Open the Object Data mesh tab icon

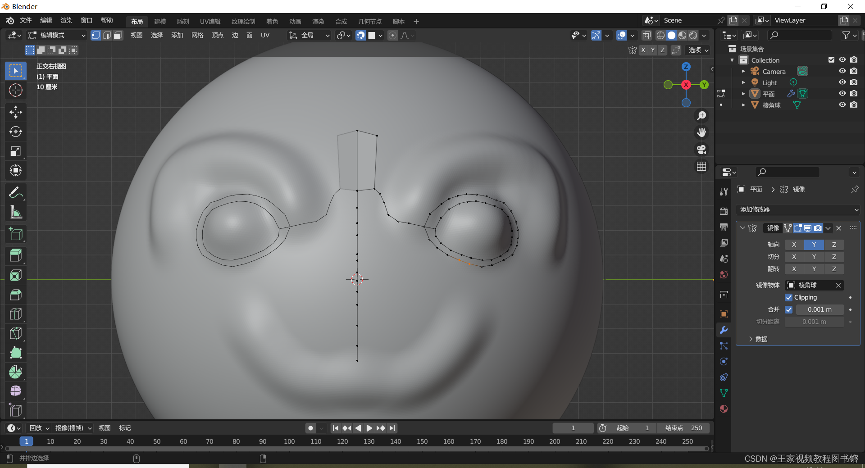point(724,393)
